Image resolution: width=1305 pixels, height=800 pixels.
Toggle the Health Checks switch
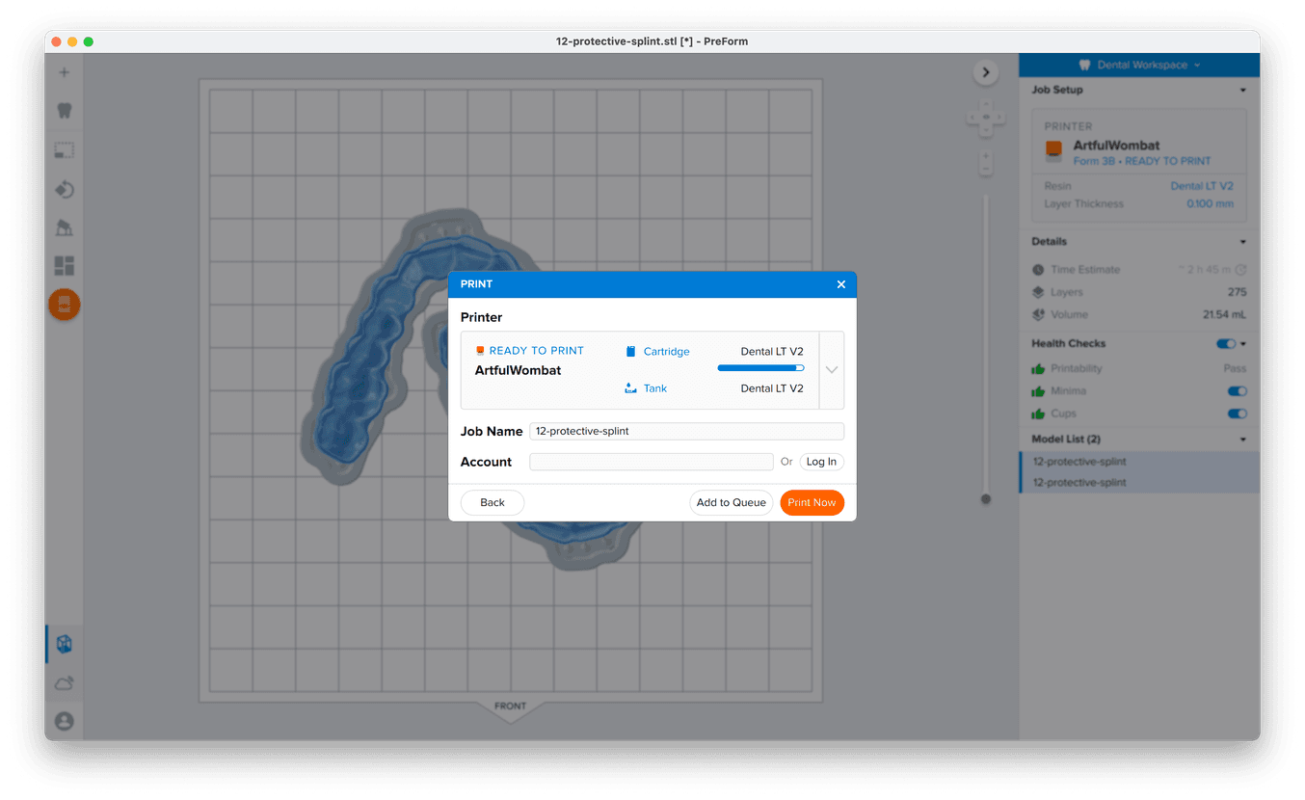1225,344
